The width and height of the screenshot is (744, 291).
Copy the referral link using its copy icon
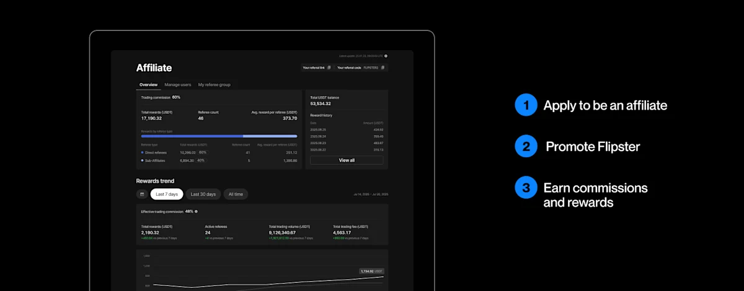pyautogui.click(x=329, y=67)
